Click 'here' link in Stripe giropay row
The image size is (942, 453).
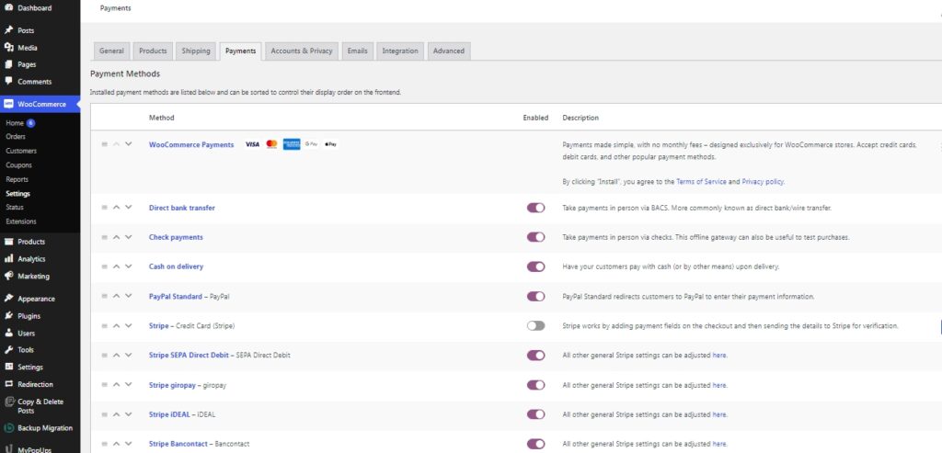[x=719, y=385]
